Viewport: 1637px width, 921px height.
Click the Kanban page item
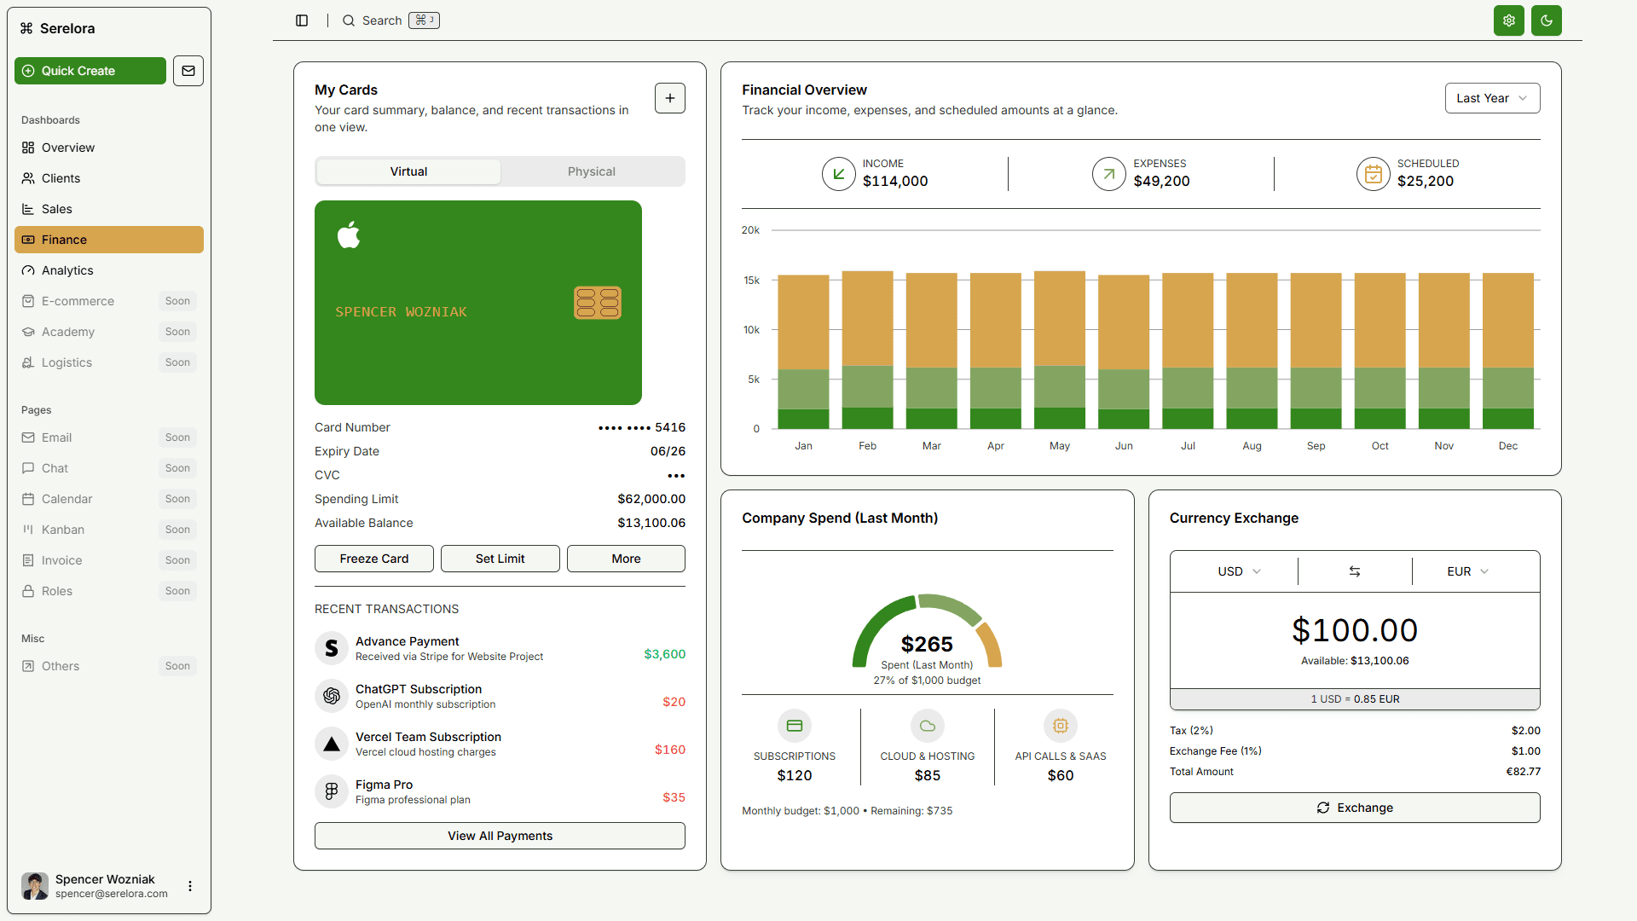pos(109,530)
